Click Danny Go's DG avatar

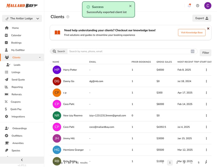pos(57,81)
